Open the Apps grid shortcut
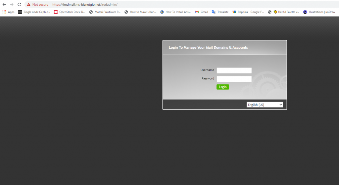 pos(8,12)
